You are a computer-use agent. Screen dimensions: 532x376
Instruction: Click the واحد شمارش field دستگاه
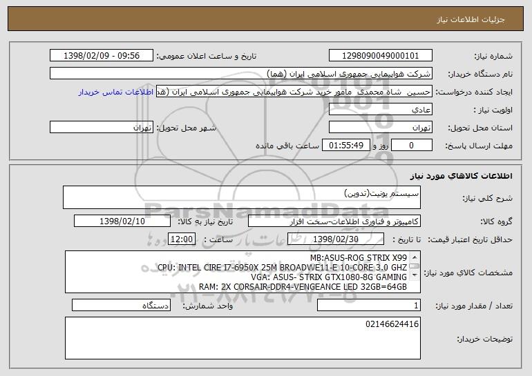[121, 305]
